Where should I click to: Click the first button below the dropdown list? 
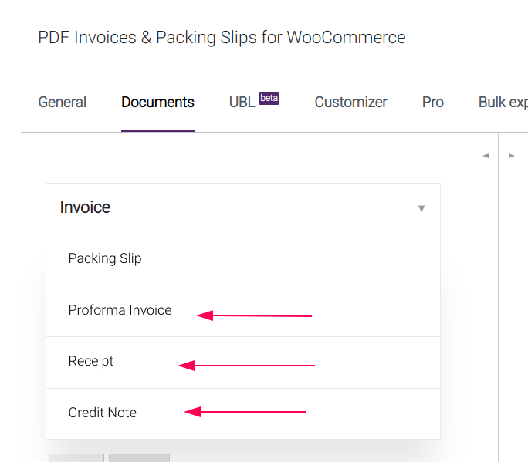click(x=76, y=457)
